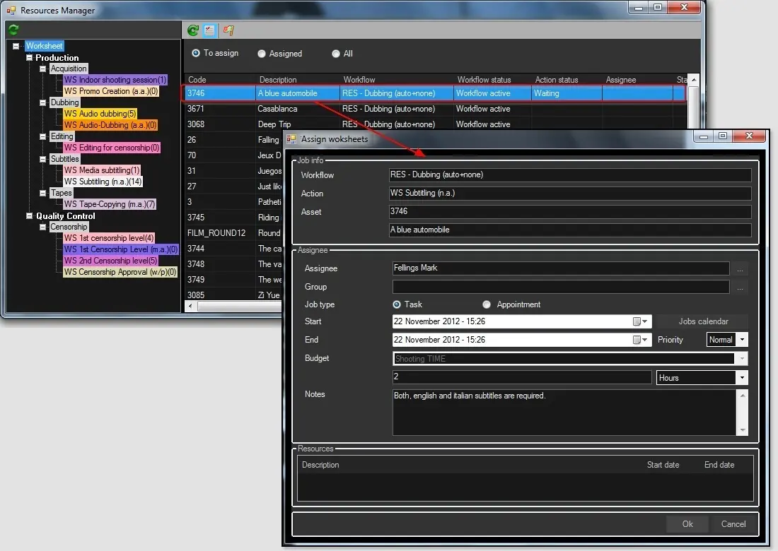Click the Notes scrollbar down arrow

point(742,429)
